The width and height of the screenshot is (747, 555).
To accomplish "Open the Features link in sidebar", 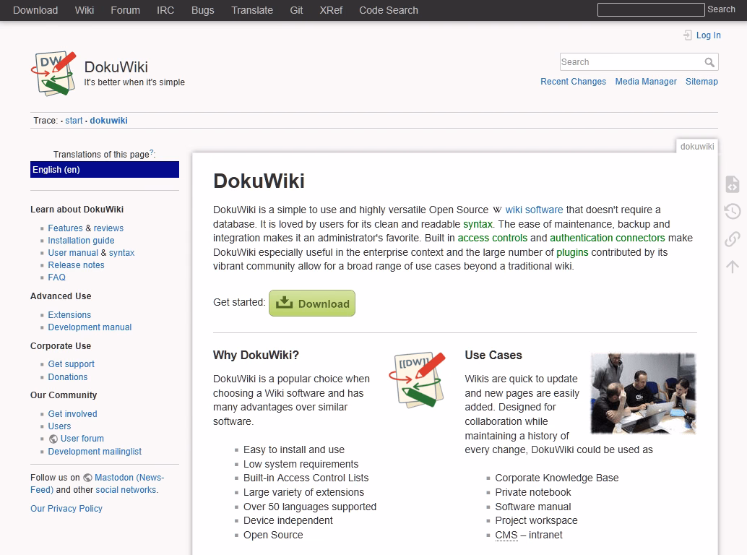I will click(x=65, y=228).
